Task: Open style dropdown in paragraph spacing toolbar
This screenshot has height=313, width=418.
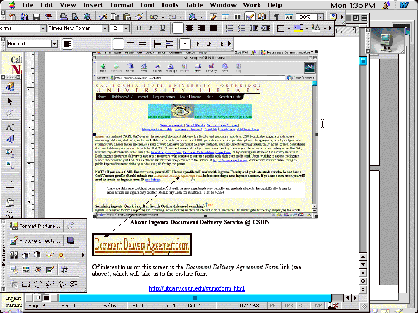Action: pyautogui.click(x=54, y=44)
